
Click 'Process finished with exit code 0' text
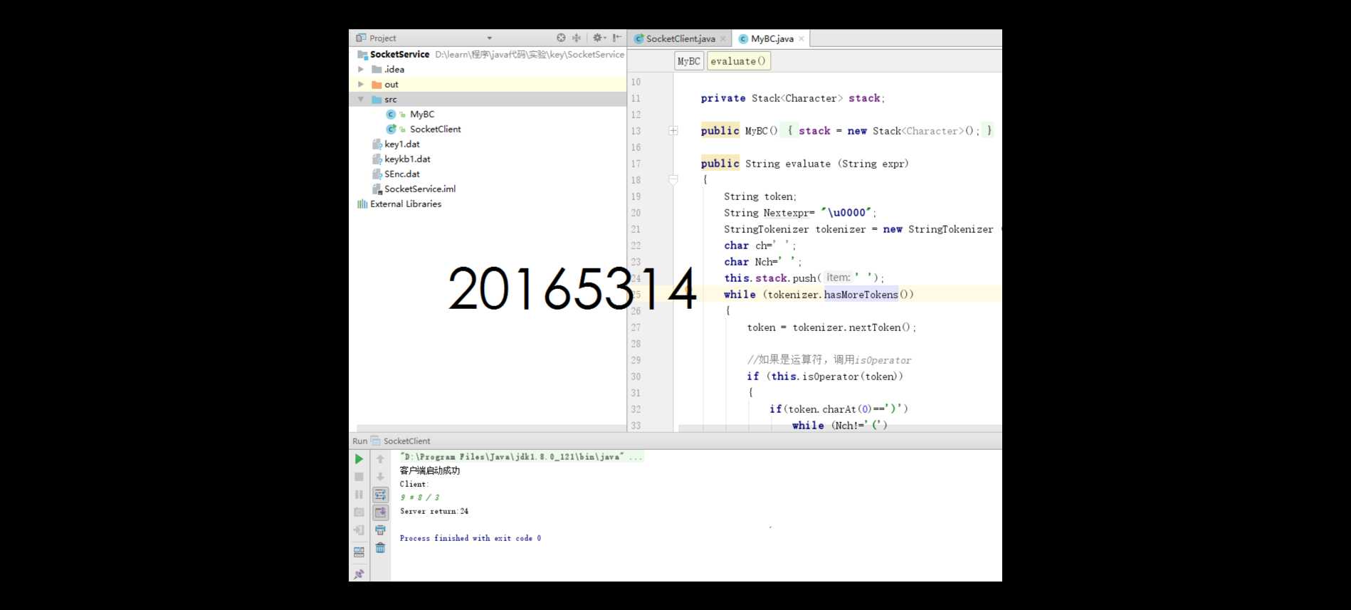pyautogui.click(x=471, y=538)
